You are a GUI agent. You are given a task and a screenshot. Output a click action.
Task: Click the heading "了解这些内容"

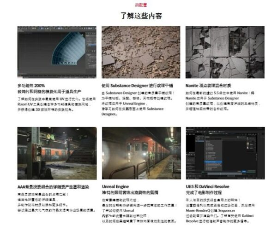tap(141, 16)
